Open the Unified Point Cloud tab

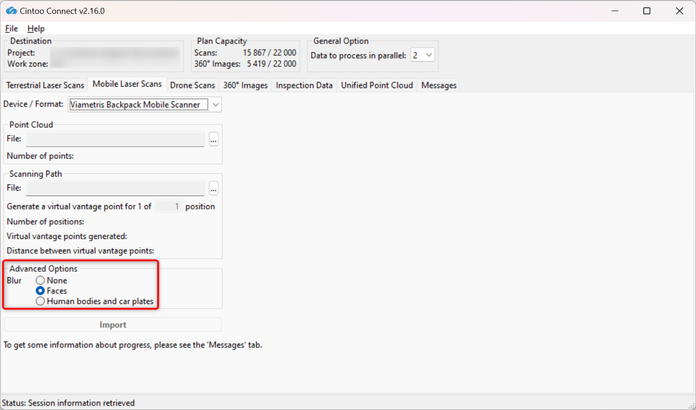pos(377,85)
